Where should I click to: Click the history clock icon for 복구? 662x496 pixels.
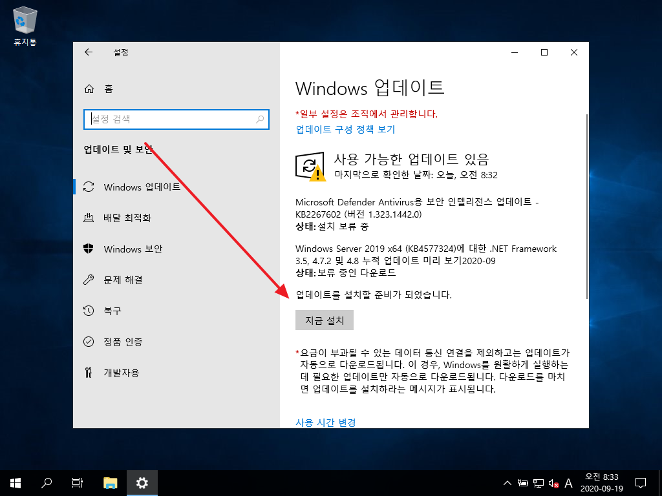coord(88,311)
